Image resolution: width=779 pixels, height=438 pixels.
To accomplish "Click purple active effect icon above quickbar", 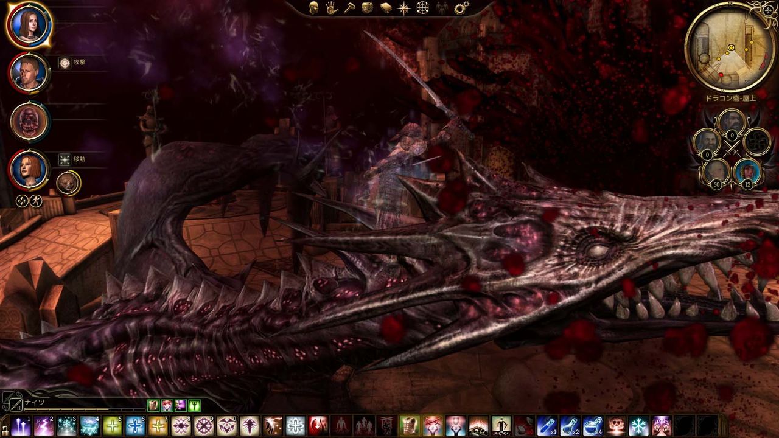I will point(181,405).
